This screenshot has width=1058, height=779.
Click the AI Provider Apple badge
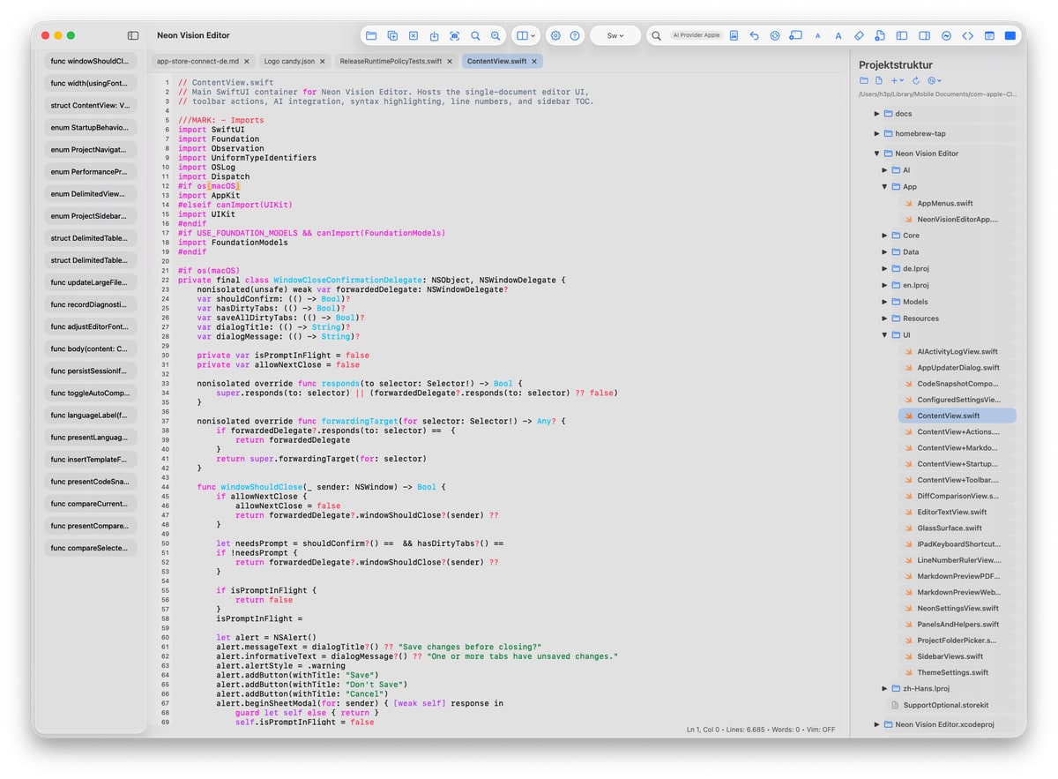click(697, 35)
